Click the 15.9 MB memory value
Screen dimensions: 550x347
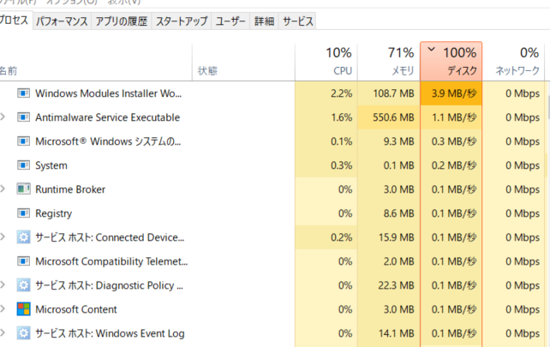pos(397,237)
